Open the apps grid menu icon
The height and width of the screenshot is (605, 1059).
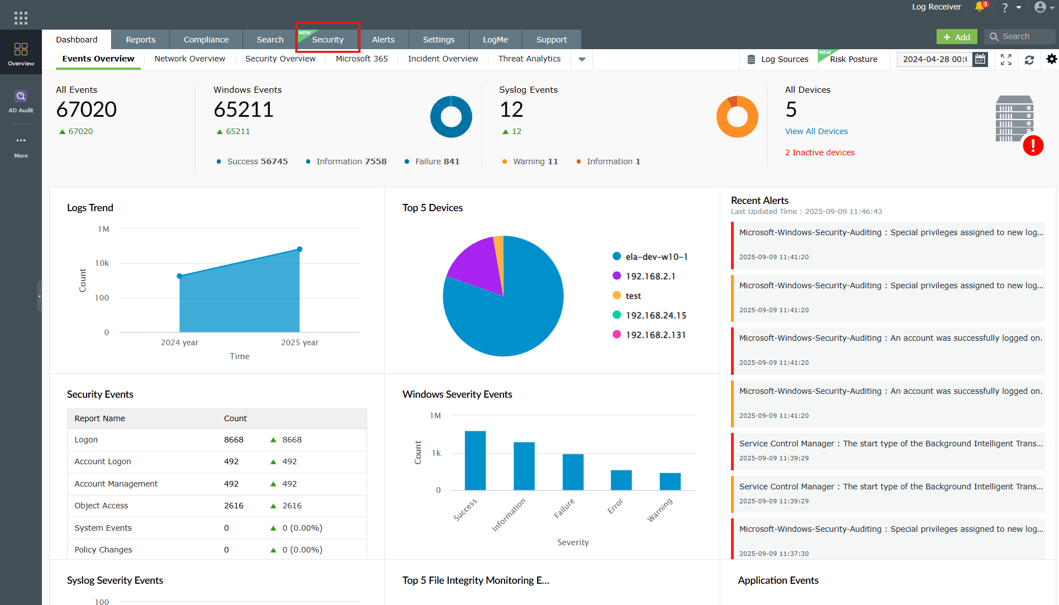point(21,18)
